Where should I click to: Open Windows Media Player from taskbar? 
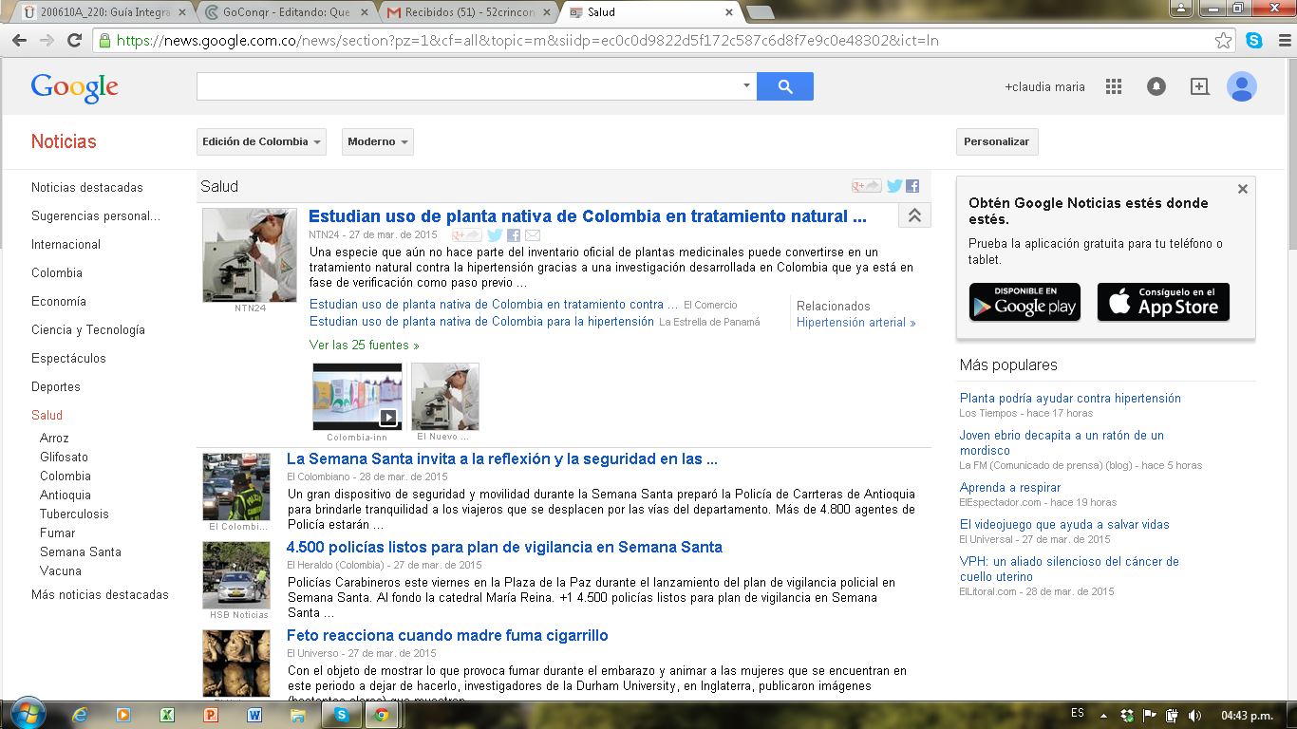click(123, 715)
